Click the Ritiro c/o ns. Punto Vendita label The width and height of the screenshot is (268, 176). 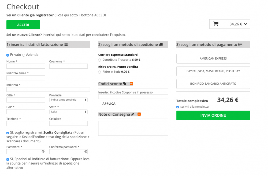click(x=118, y=67)
